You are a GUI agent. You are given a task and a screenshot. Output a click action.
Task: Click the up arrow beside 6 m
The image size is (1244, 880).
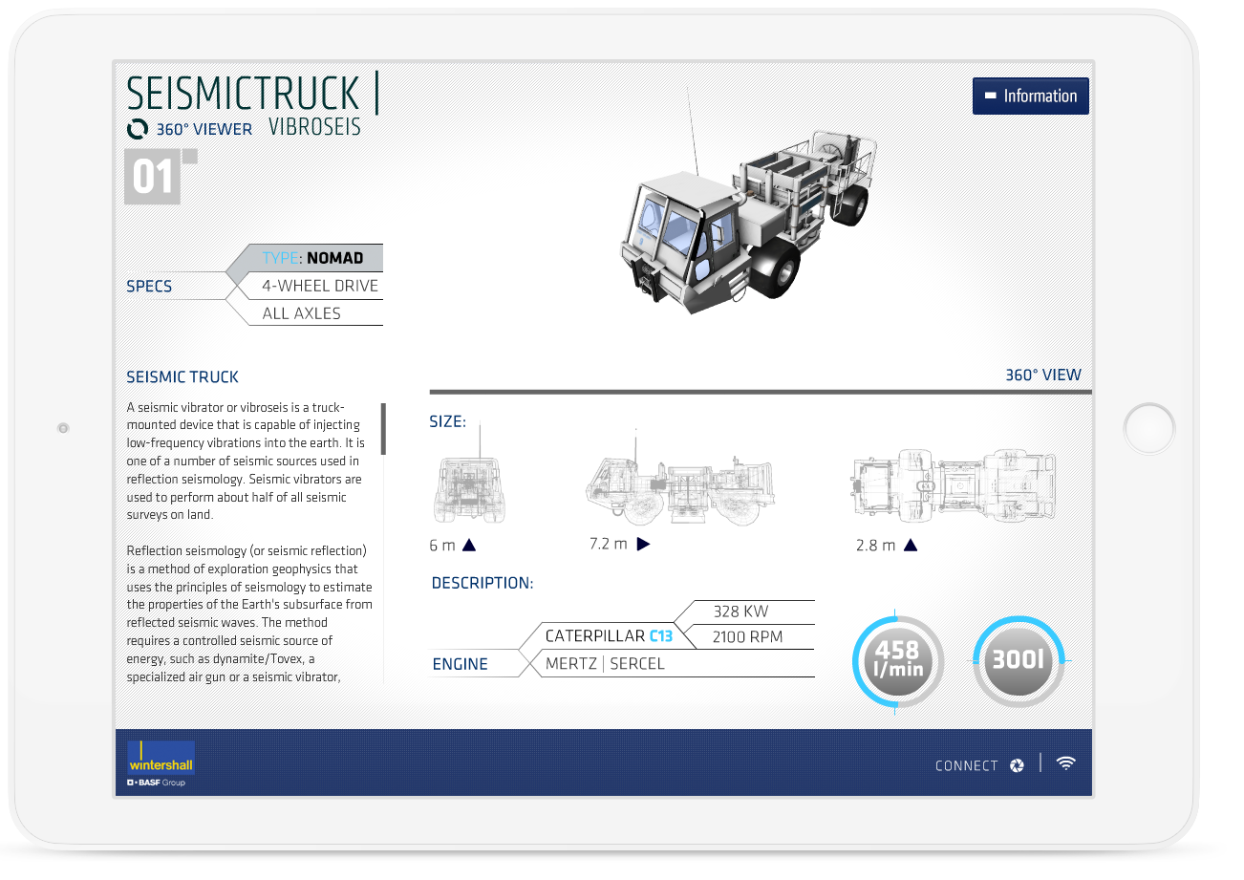tap(469, 546)
